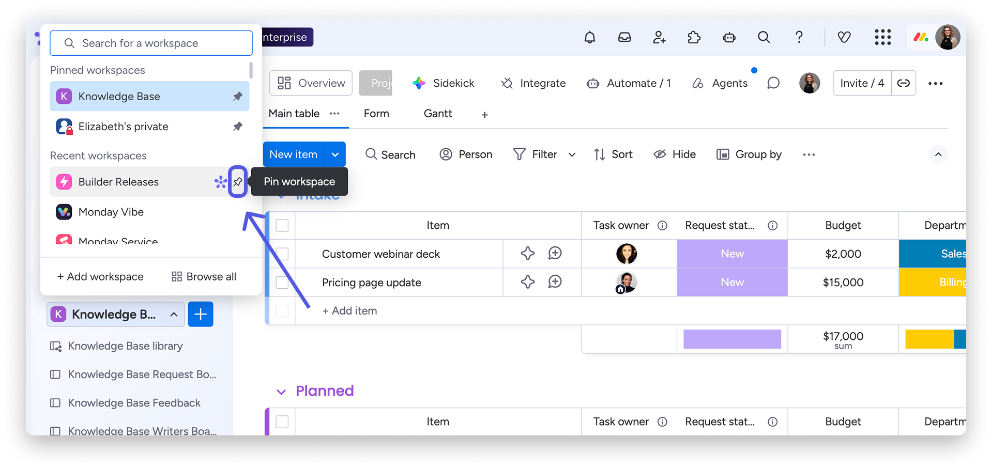This screenshot has height=469, width=992.
Task: Copy board link with the chain icon
Action: tap(903, 83)
